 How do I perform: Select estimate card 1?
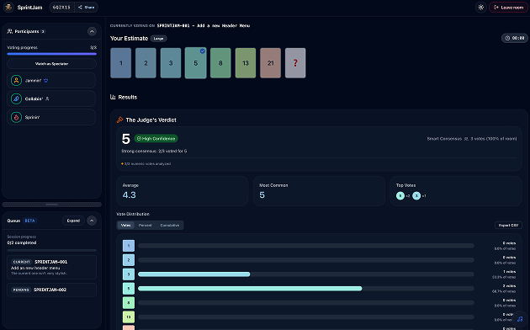(120, 63)
